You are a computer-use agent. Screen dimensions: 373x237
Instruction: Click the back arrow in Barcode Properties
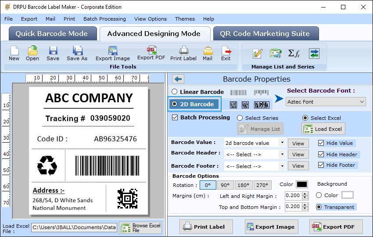(178, 79)
